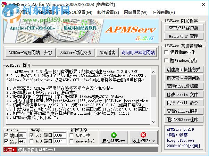Click the APMServ 5.2.6 banner image

pos(81,31)
